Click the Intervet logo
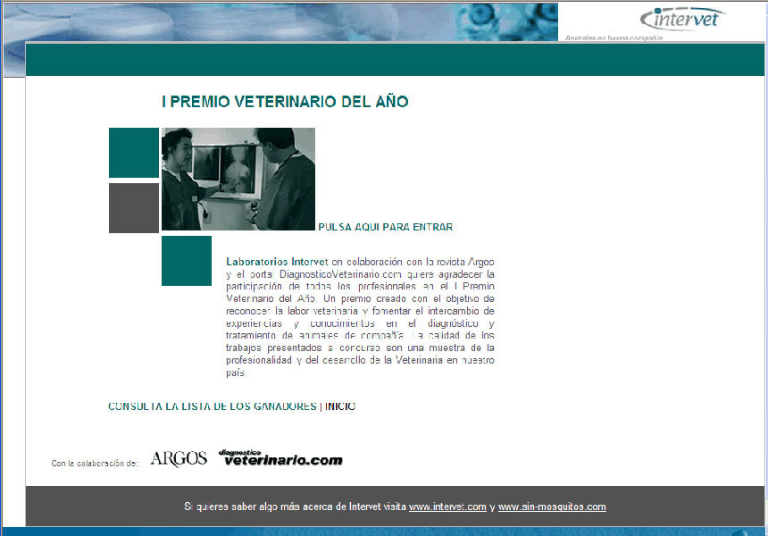 point(683,19)
